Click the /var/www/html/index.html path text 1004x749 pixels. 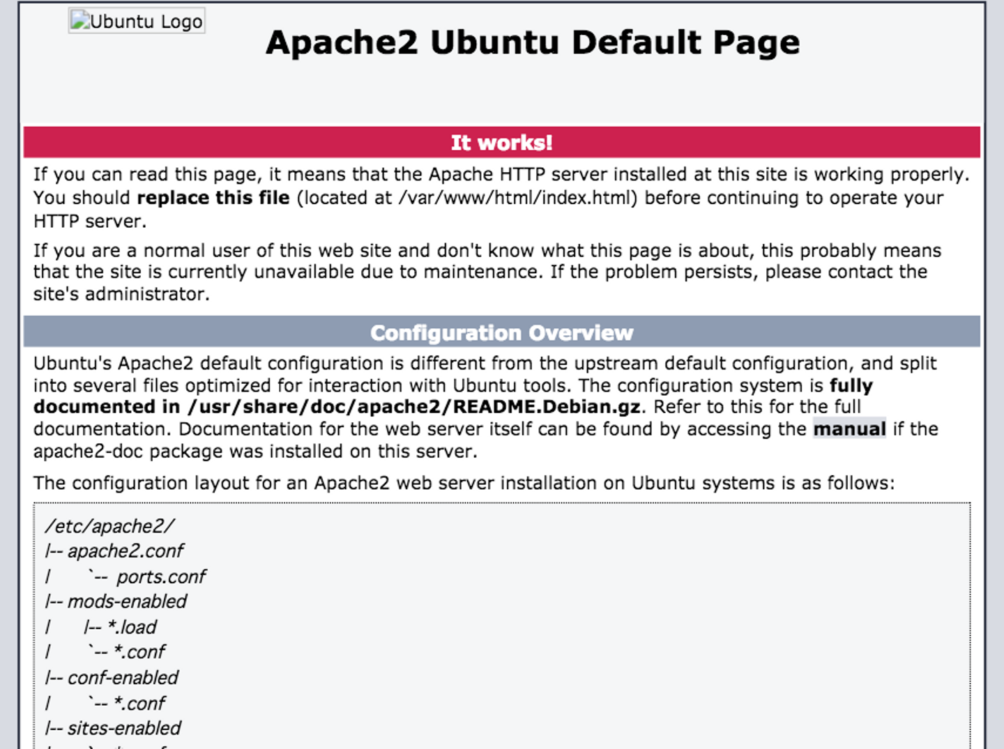click(517, 198)
